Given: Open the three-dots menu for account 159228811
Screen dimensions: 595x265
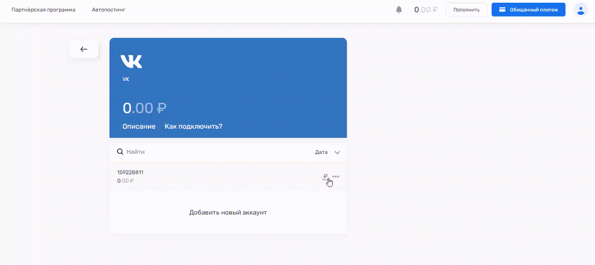Looking at the screenshot, I should pos(336,177).
